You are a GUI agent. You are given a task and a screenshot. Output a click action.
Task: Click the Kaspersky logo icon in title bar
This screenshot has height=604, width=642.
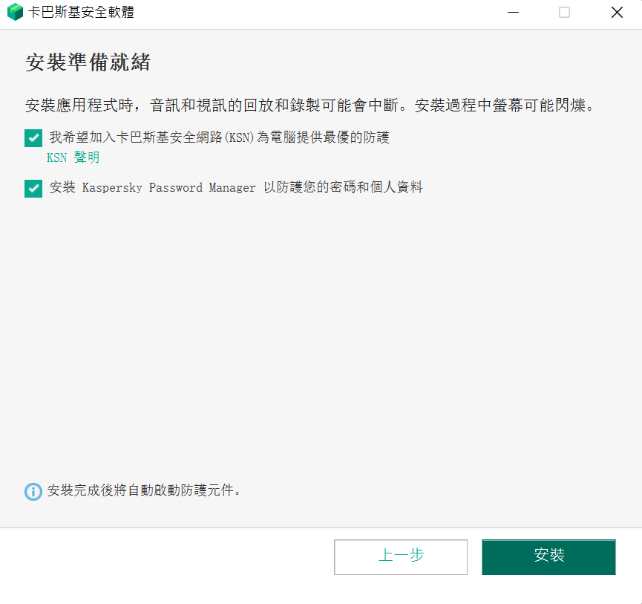(x=15, y=12)
